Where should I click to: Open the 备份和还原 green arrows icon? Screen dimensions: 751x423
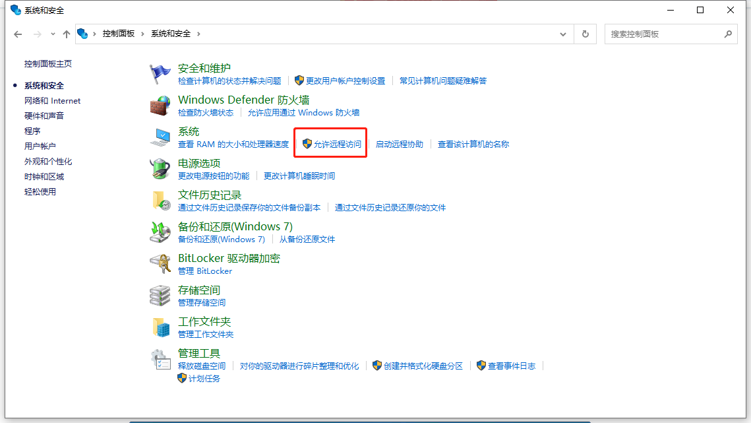(160, 232)
